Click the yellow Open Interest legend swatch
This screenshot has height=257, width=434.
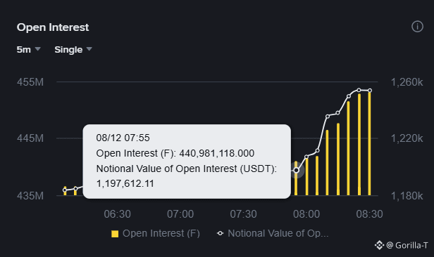(x=115, y=234)
